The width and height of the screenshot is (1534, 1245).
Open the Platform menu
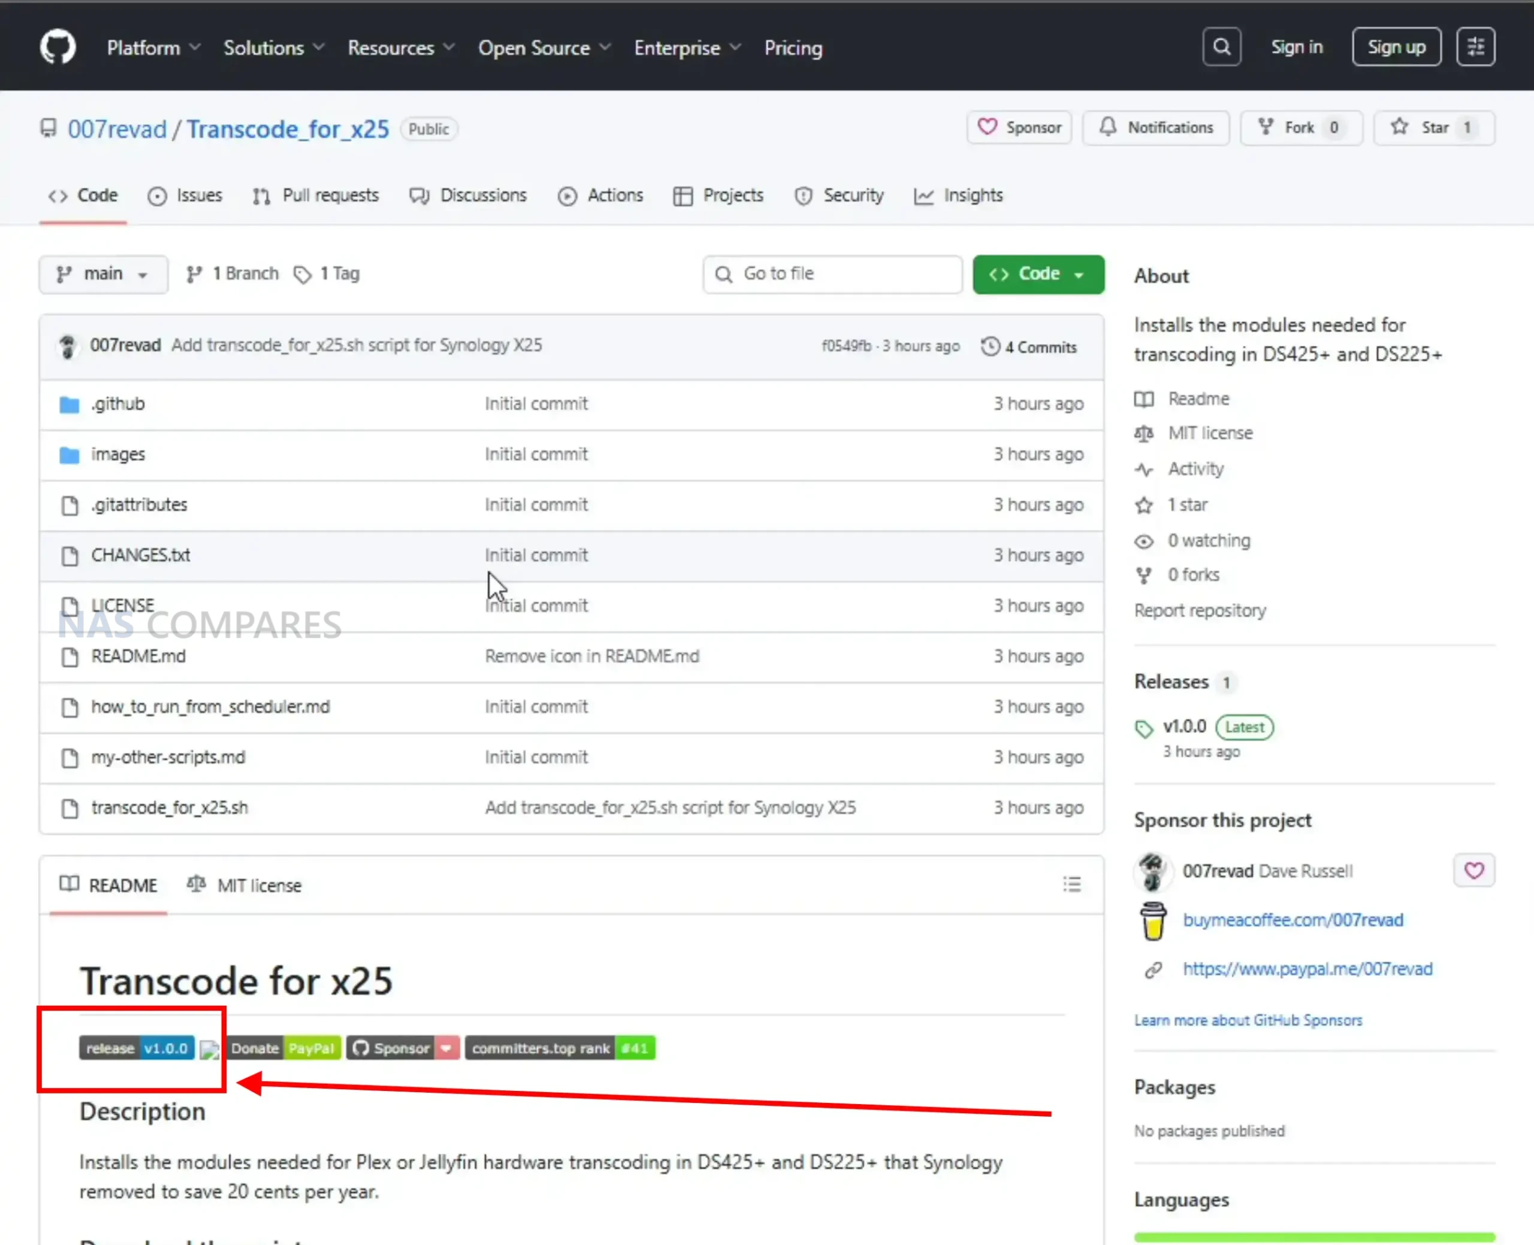point(153,48)
